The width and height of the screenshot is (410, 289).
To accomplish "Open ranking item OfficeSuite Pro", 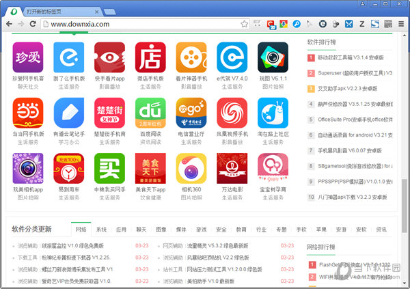I will [x=355, y=120].
